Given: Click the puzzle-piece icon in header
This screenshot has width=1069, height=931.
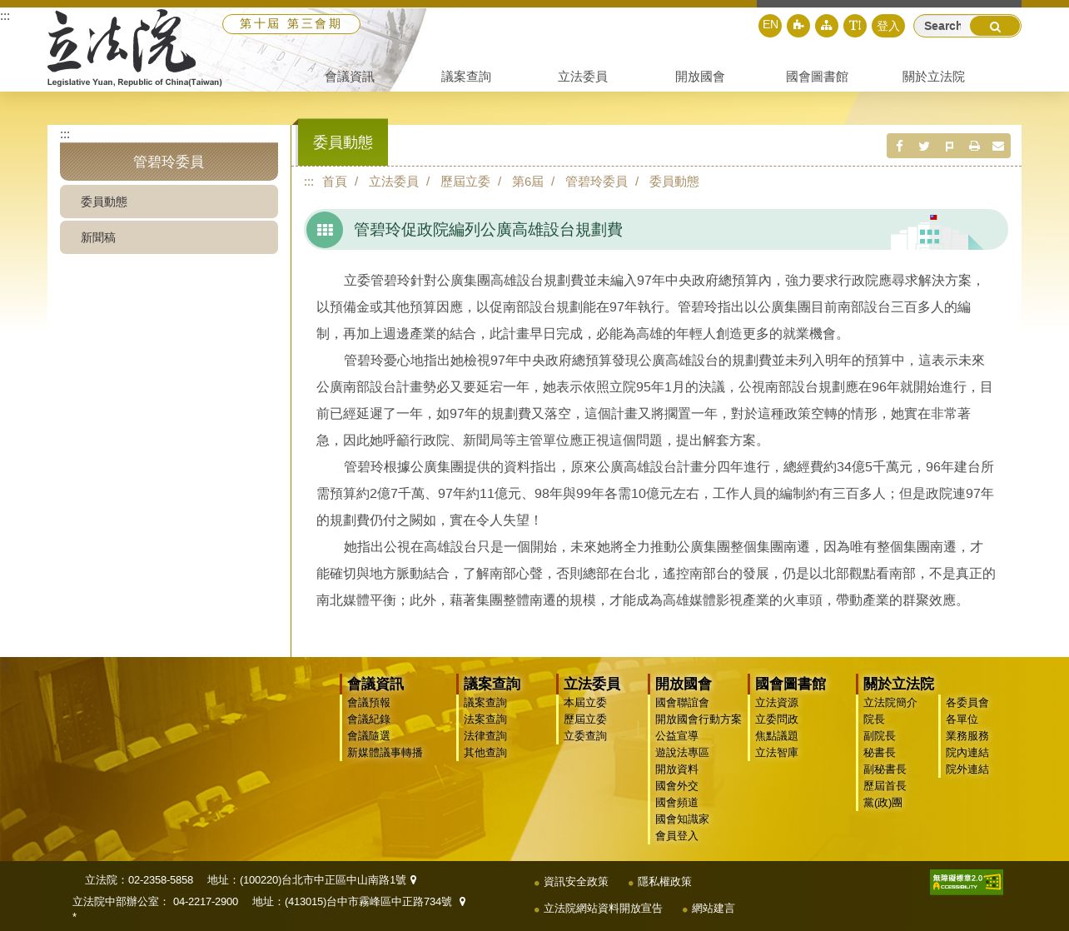Looking at the screenshot, I should (x=798, y=26).
